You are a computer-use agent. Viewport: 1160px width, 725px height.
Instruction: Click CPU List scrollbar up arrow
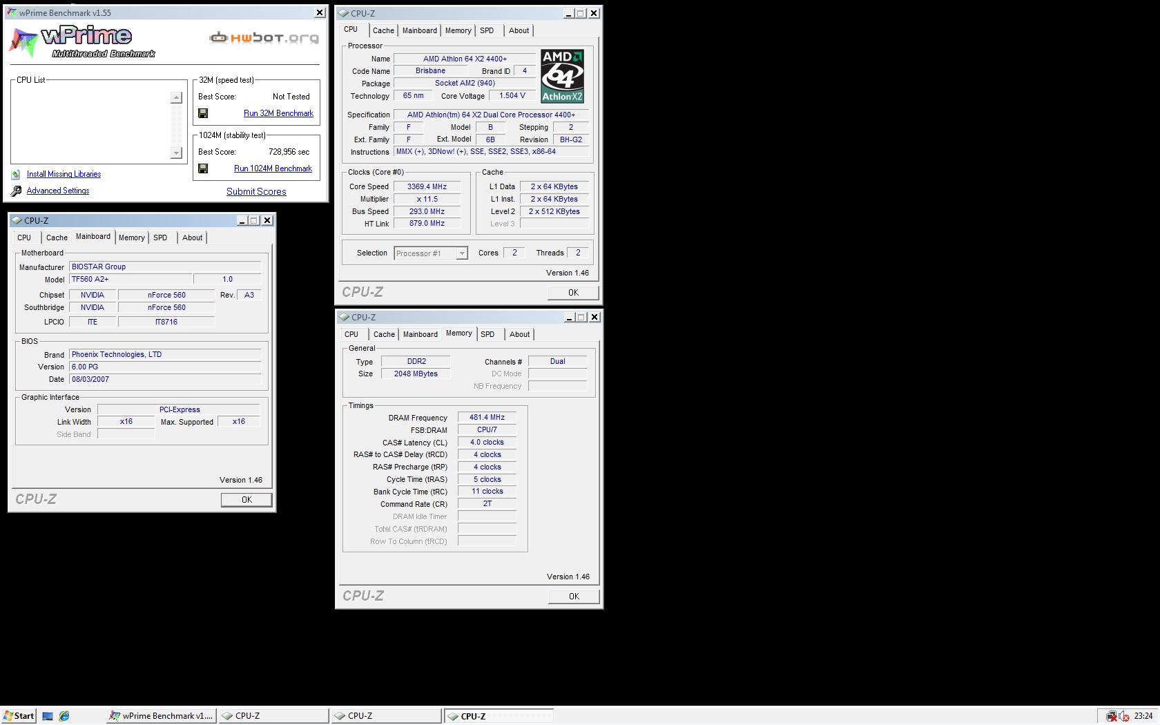click(x=176, y=97)
